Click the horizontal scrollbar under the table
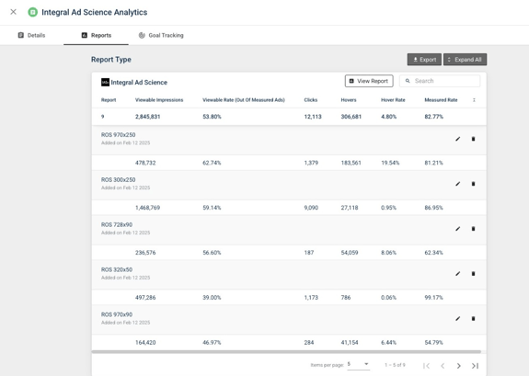 pyautogui.click(x=286, y=352)
